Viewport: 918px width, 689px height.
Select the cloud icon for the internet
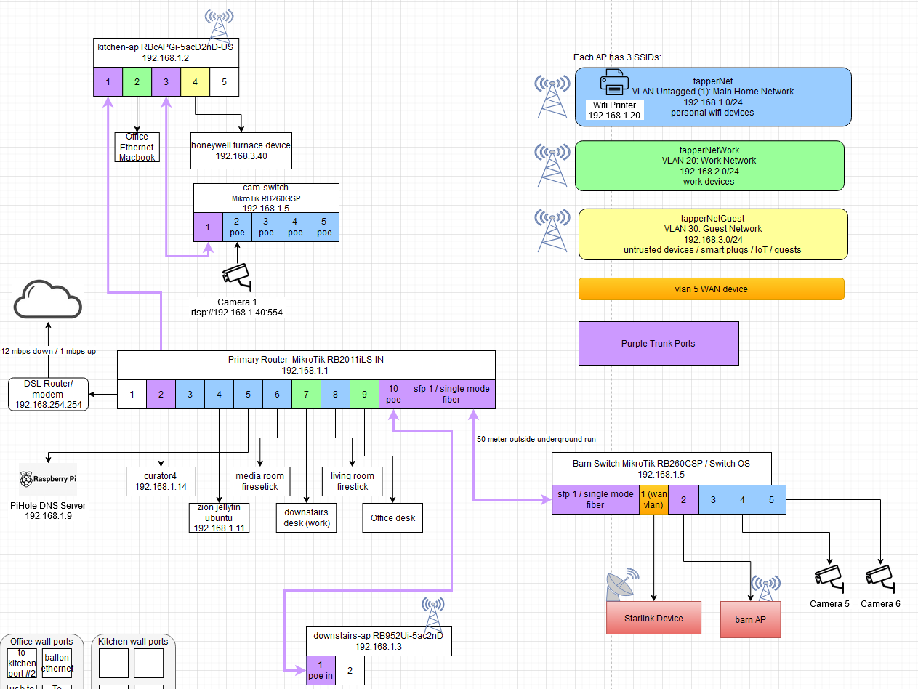(x=47, y=300)
